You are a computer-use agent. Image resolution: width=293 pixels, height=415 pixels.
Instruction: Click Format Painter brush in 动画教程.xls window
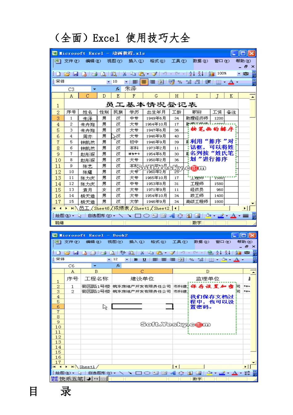155,74
